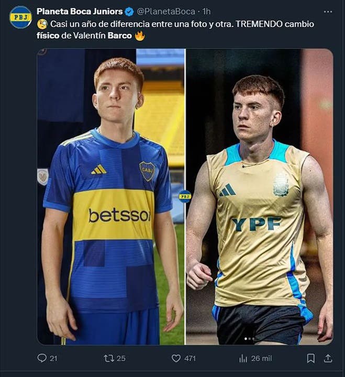
Task: Click the blue verified badge
Action: point(129,12)
